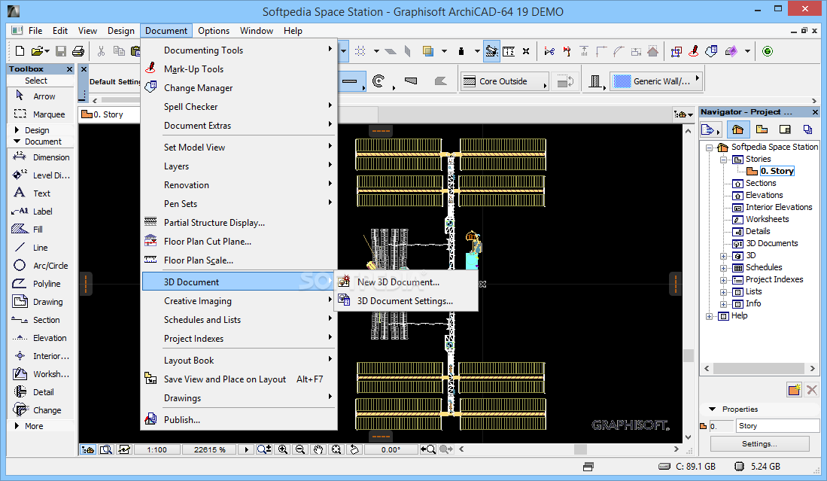Click the Save toolbar icon

pos(61,51)
